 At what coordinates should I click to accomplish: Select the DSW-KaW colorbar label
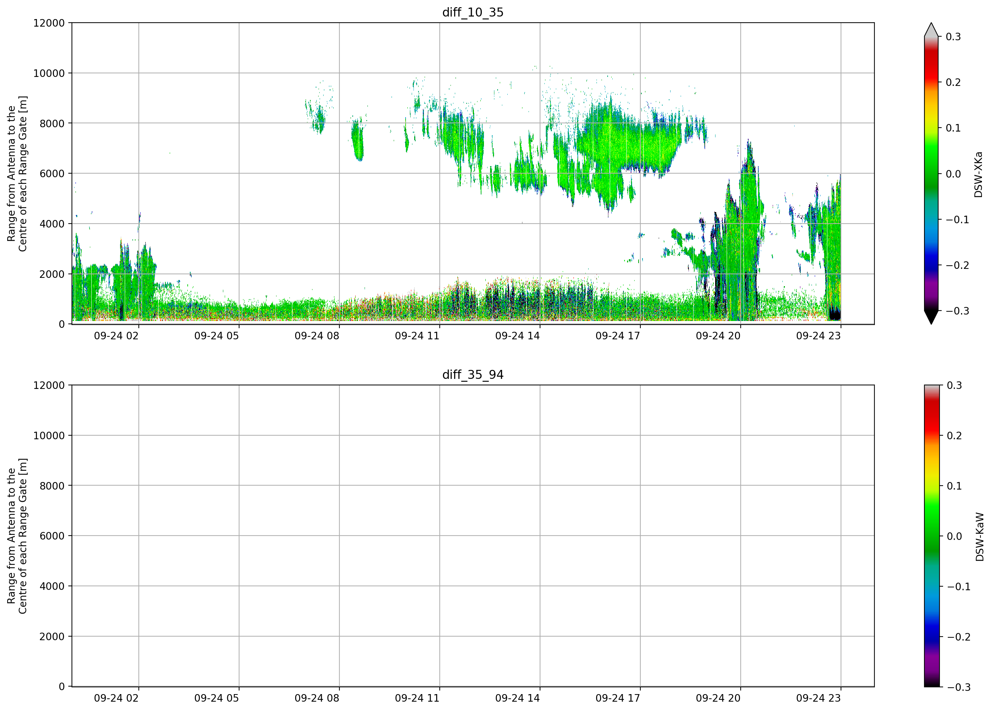979,537
